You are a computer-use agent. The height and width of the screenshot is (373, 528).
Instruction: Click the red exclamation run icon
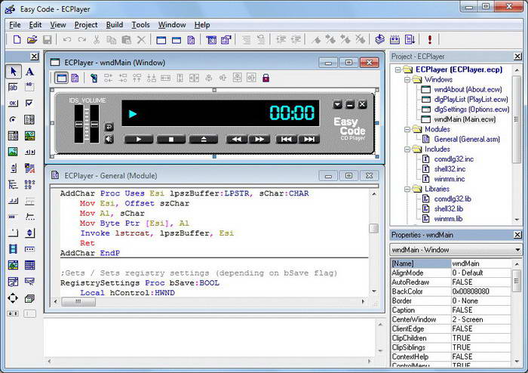click(x=430, y=39)
